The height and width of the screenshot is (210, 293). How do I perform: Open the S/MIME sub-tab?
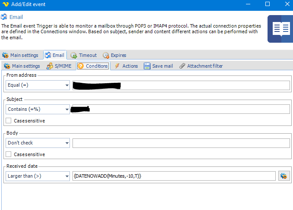pos(59,66)
